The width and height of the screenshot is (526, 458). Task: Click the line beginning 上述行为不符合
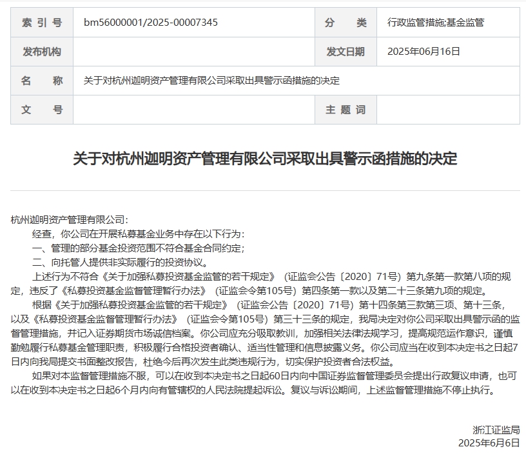point(271,276)
